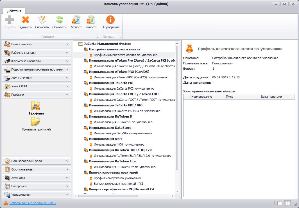Open О программе info icon
Image resolution: width=299 pixels, height=208 pixels.
click(x=110, y=20)
